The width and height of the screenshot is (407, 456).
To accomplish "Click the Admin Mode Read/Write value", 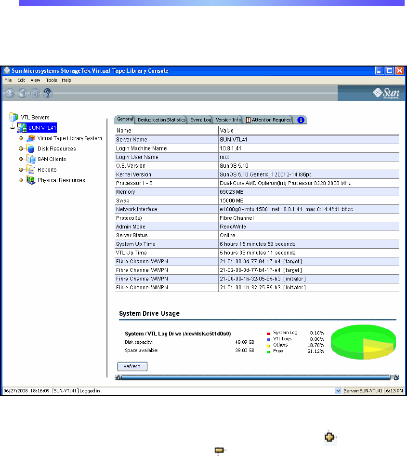I will (233, 227).
